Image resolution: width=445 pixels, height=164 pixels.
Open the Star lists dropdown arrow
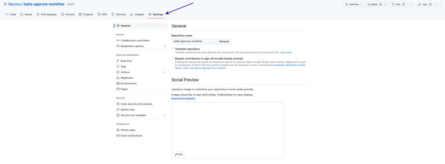point(437,4)
